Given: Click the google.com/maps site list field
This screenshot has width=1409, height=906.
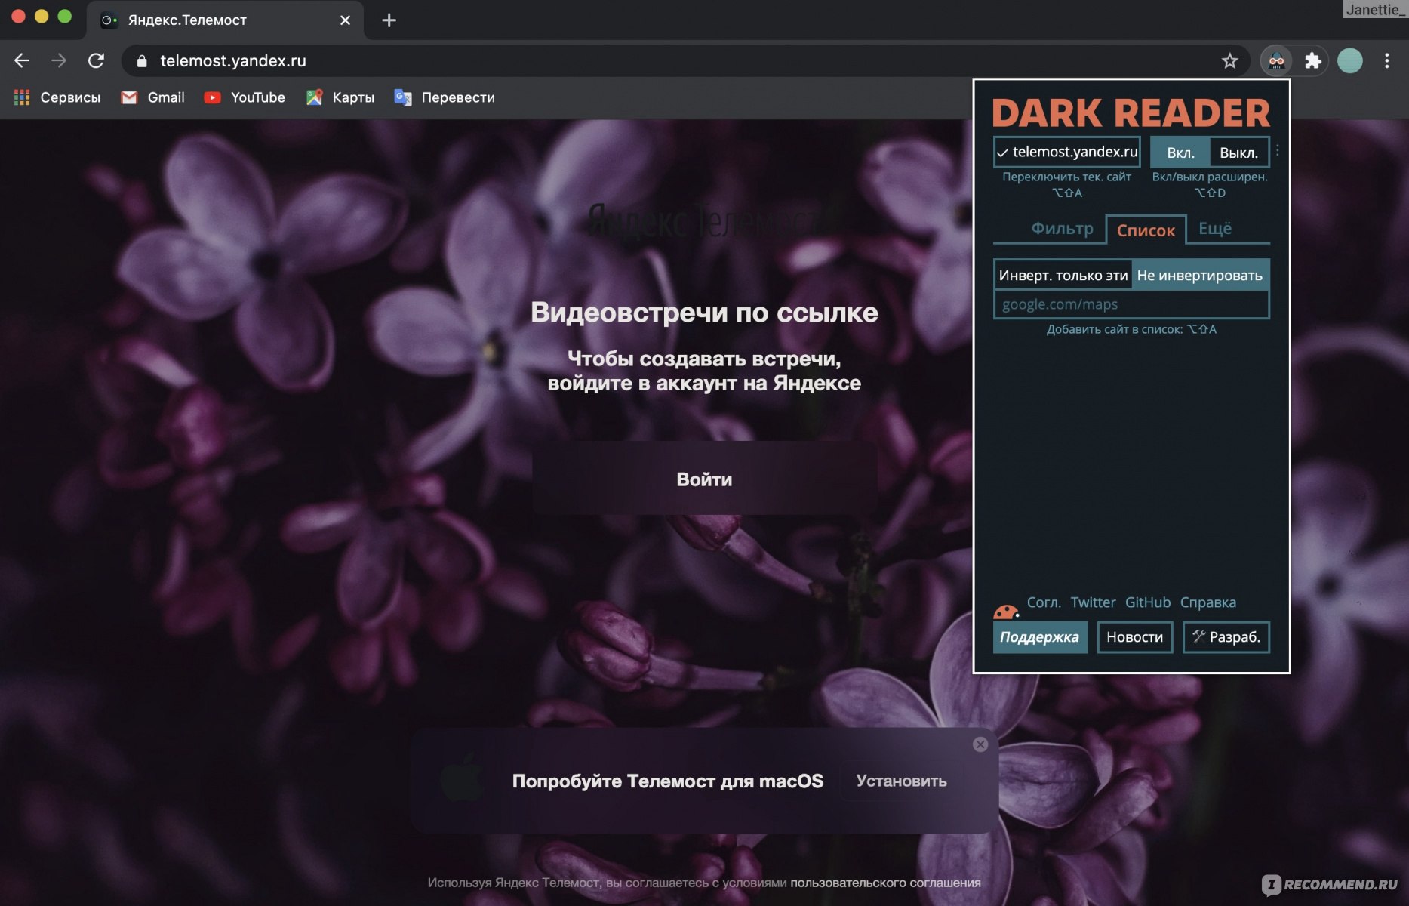Looking at the screenshot, I should click(1131, 304).
